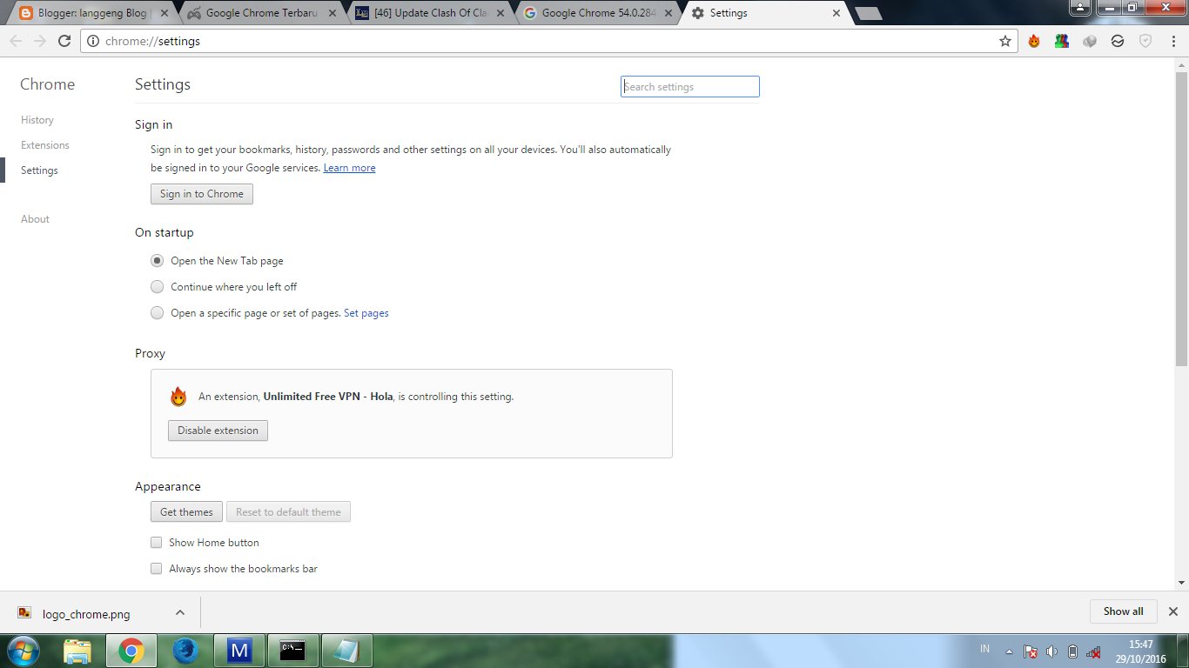Open Extensions in the sidebar
The image size is (1189, 668).
pyautogui.click(x=45, y=145)
